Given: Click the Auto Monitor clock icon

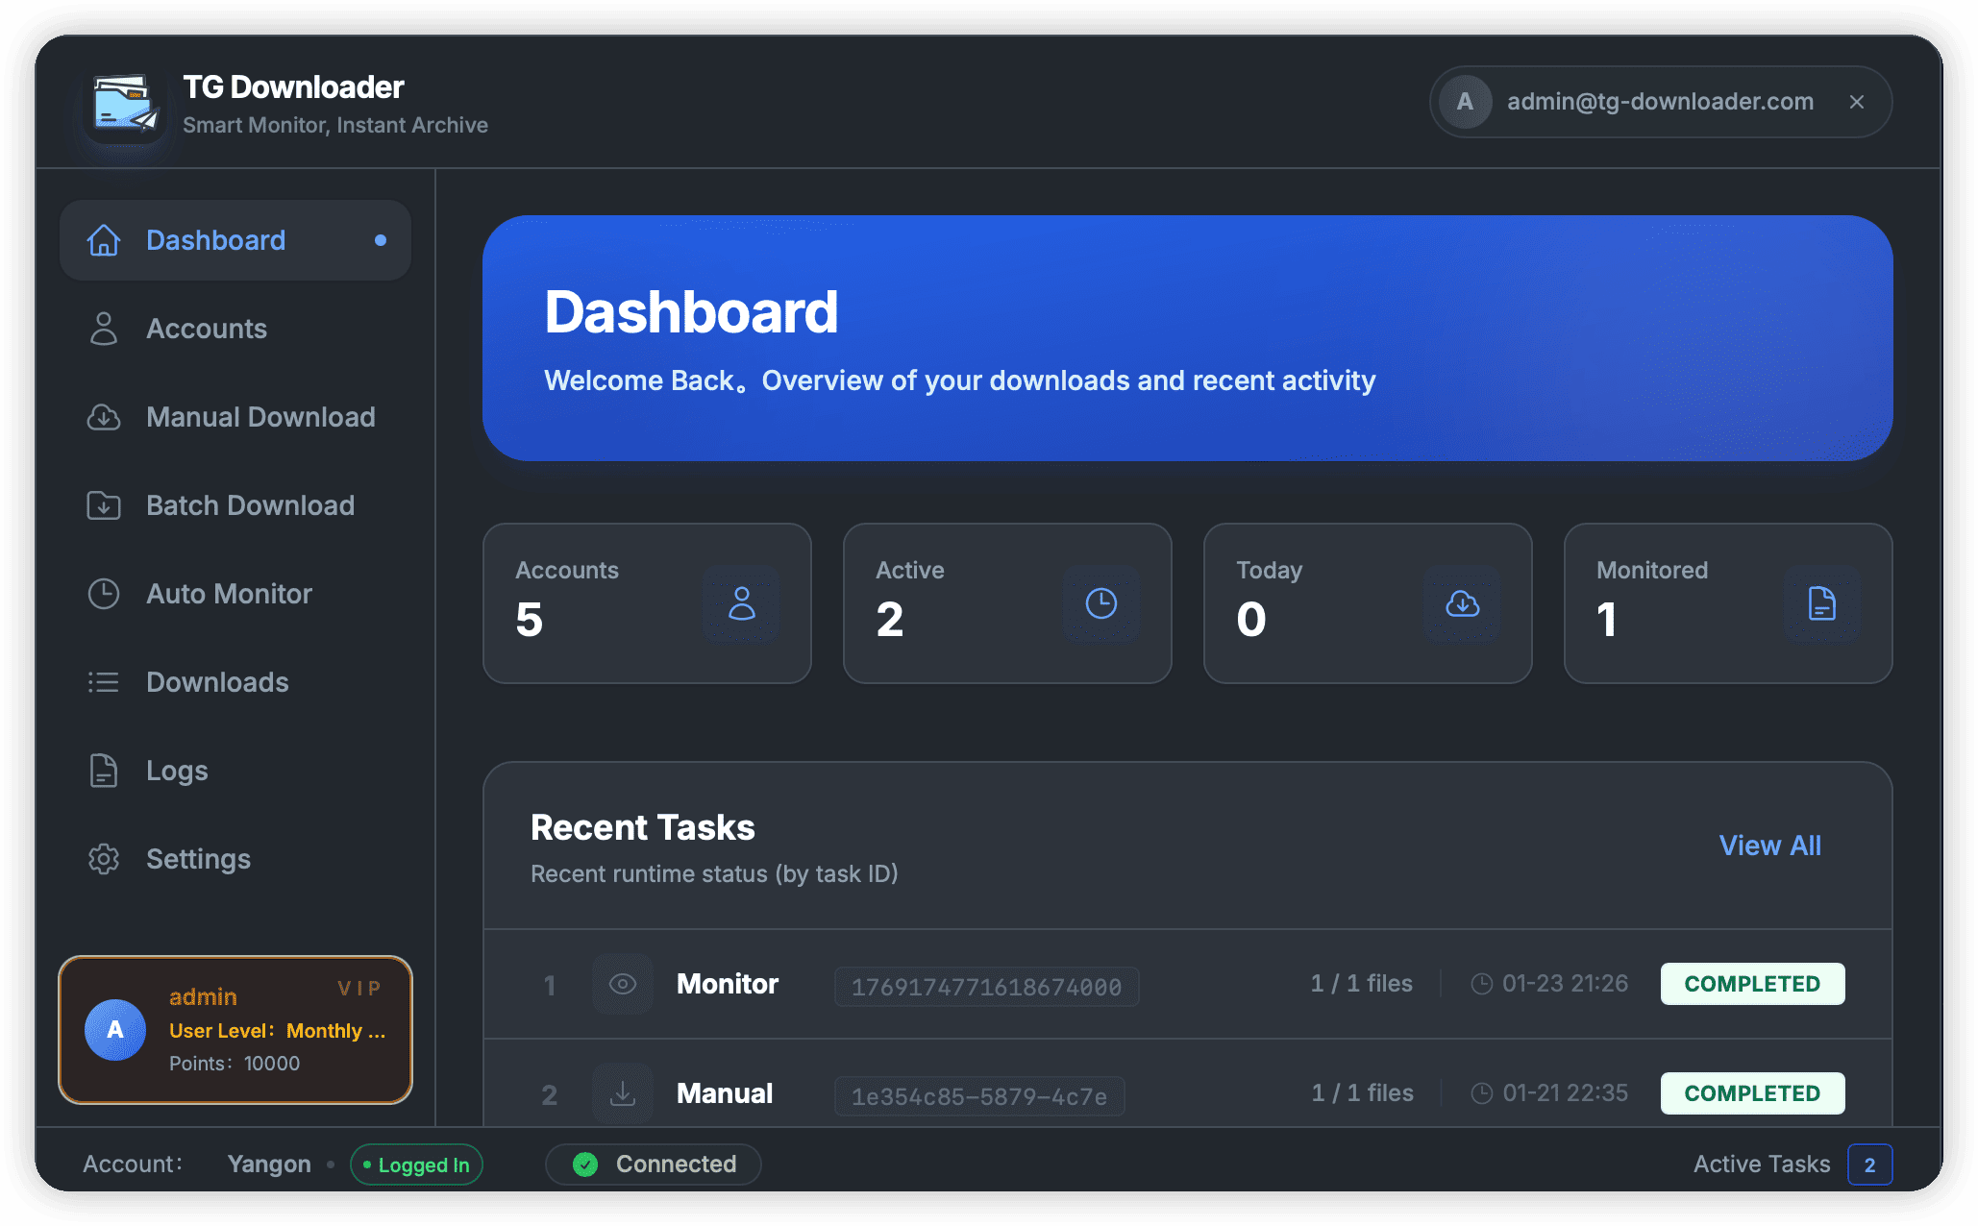Looking at the screenshot, I should pyautogui.click(x=104, y=594).
